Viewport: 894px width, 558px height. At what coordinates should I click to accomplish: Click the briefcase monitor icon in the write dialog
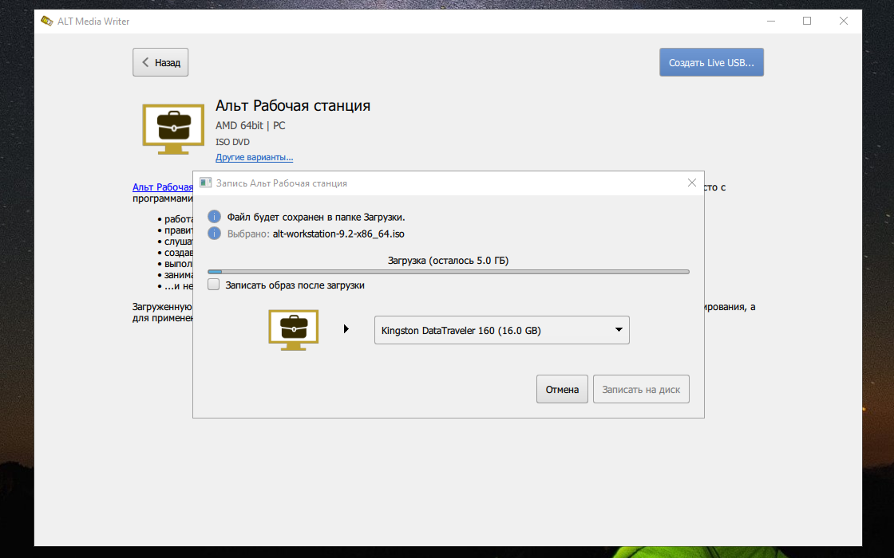294,330
